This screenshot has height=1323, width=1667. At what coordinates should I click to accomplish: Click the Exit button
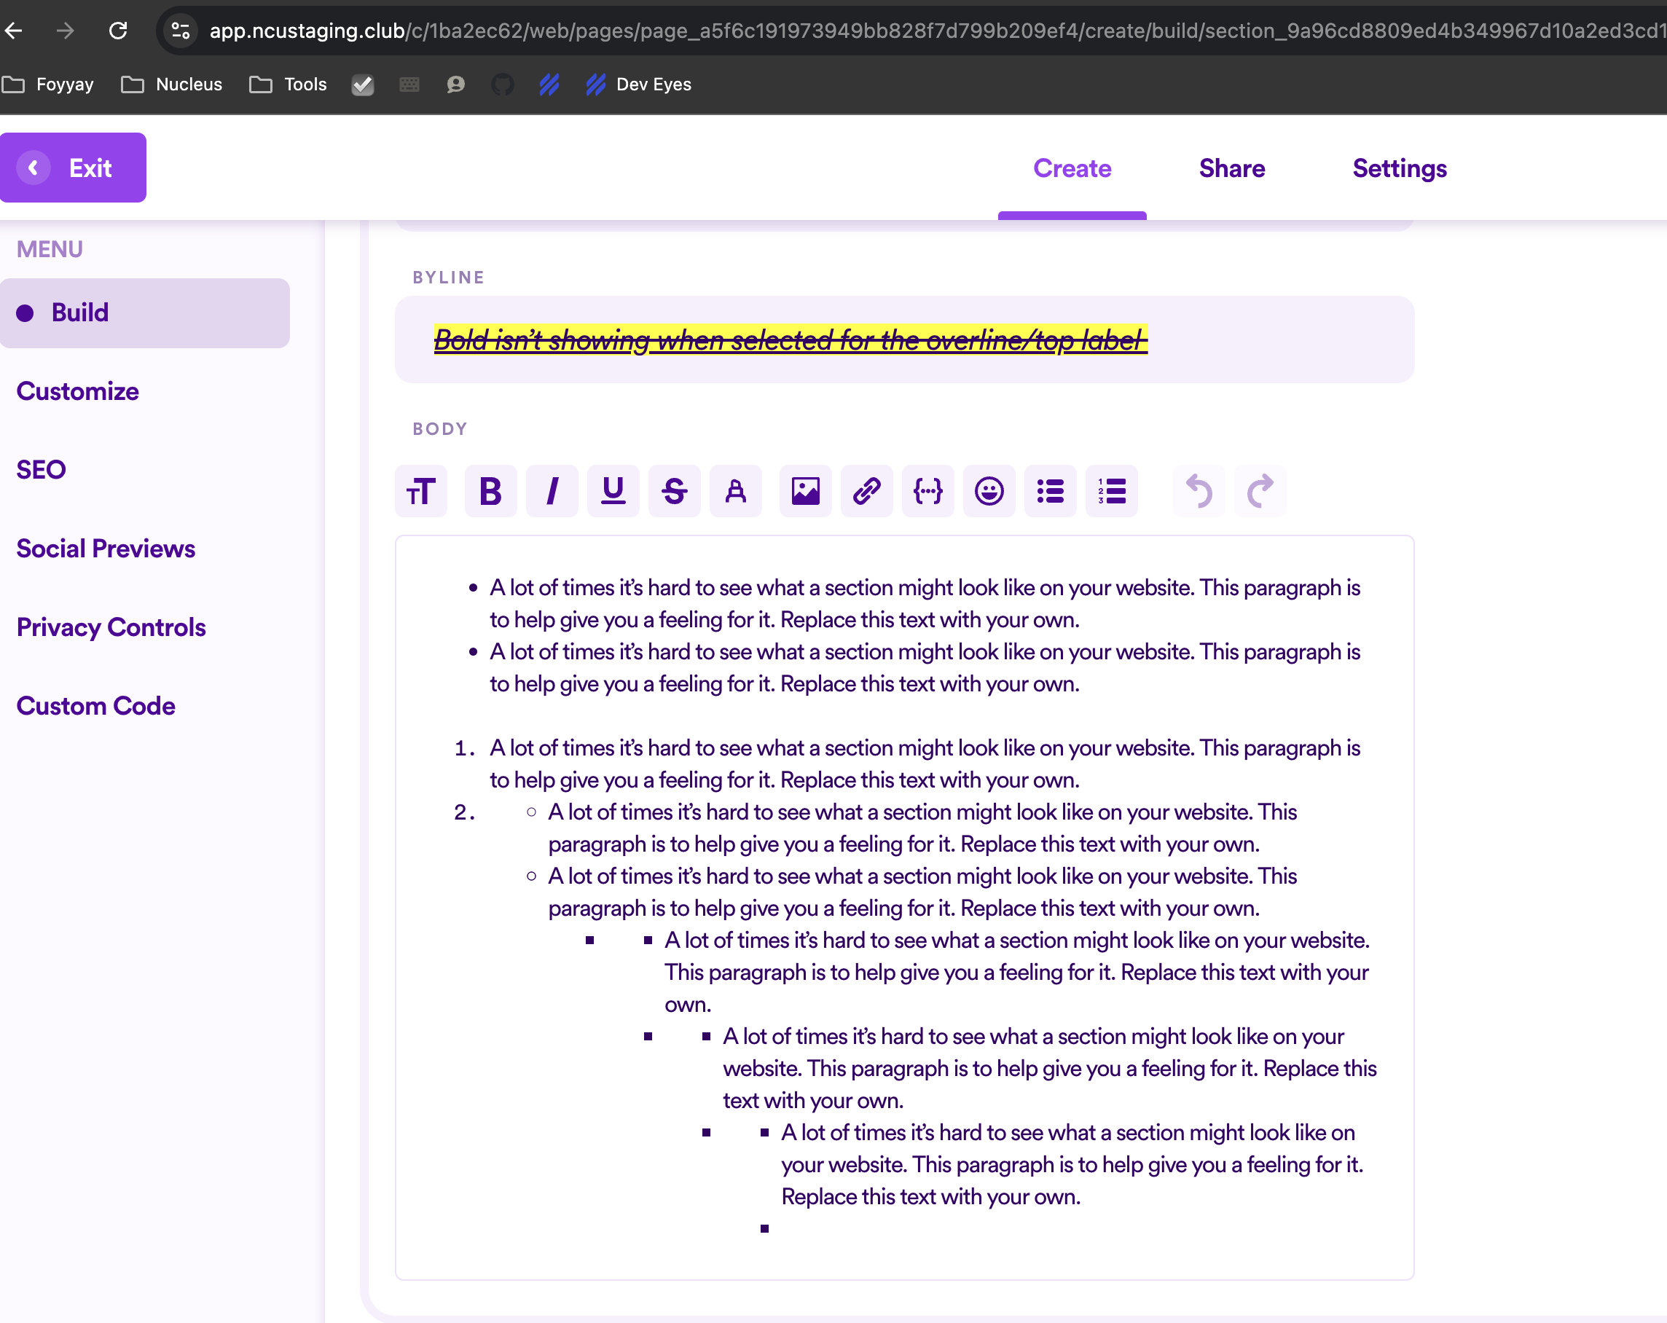tap(73, 168)
